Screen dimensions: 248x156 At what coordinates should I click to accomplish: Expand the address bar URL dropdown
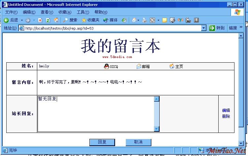(x=204, y=28)
